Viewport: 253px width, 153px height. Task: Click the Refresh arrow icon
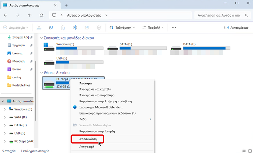tap(41, 16)
